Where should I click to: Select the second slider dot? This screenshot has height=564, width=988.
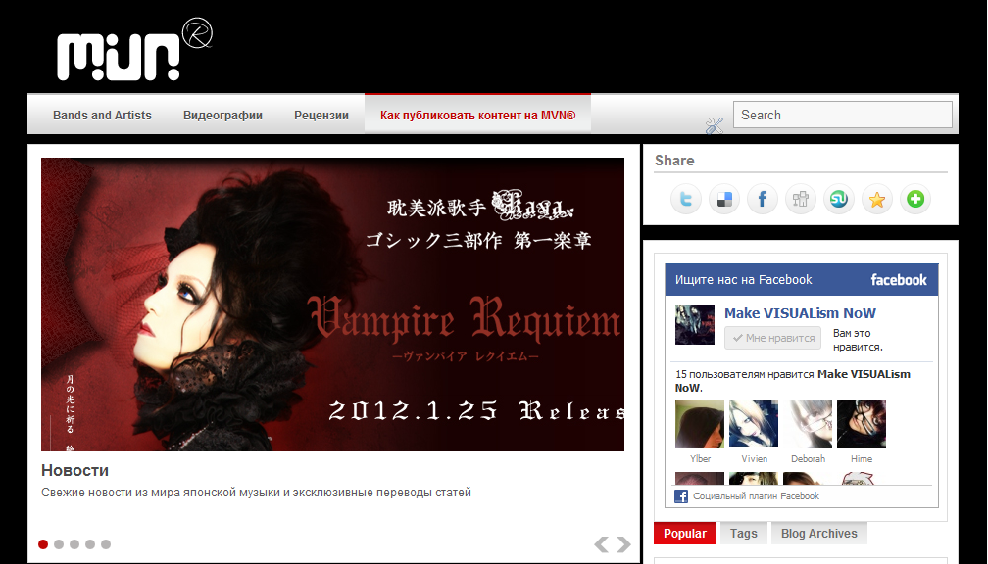[x=59, y=544]
